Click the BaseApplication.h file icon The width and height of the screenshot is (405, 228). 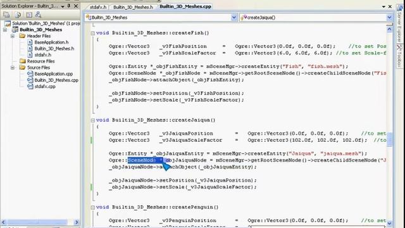(30, 42)
